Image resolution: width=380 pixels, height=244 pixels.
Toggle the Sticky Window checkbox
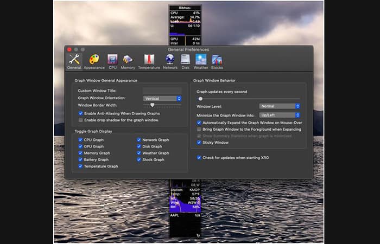(x=199, y=143)
